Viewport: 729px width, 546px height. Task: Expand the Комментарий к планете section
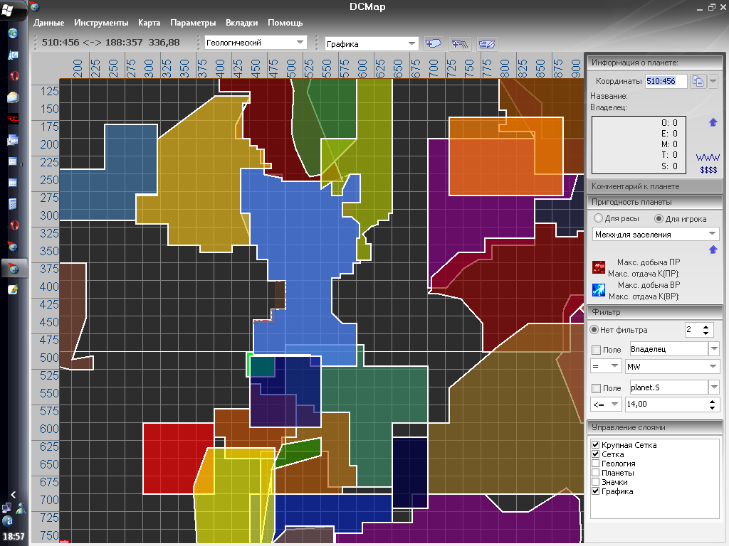[x=654, y=186]
